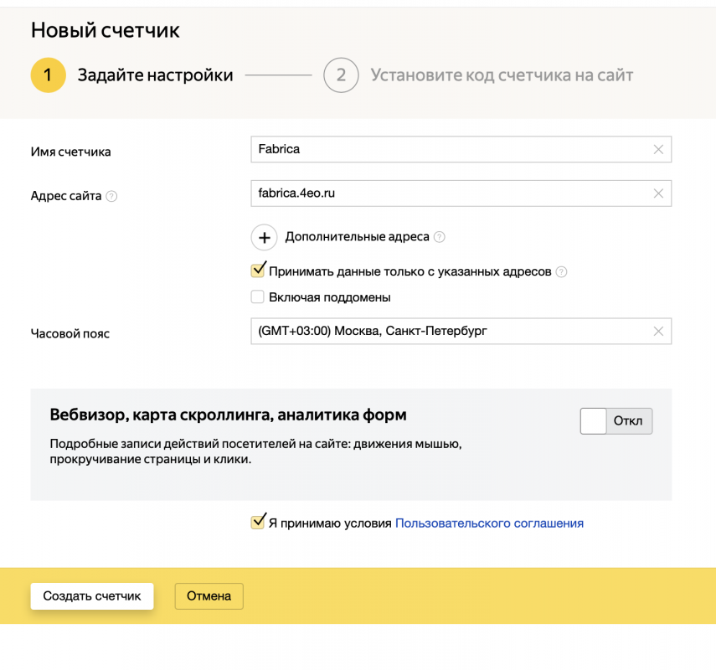Click the plus icon for additional addresses
The image size is (716, 670).
click(264, 238)
